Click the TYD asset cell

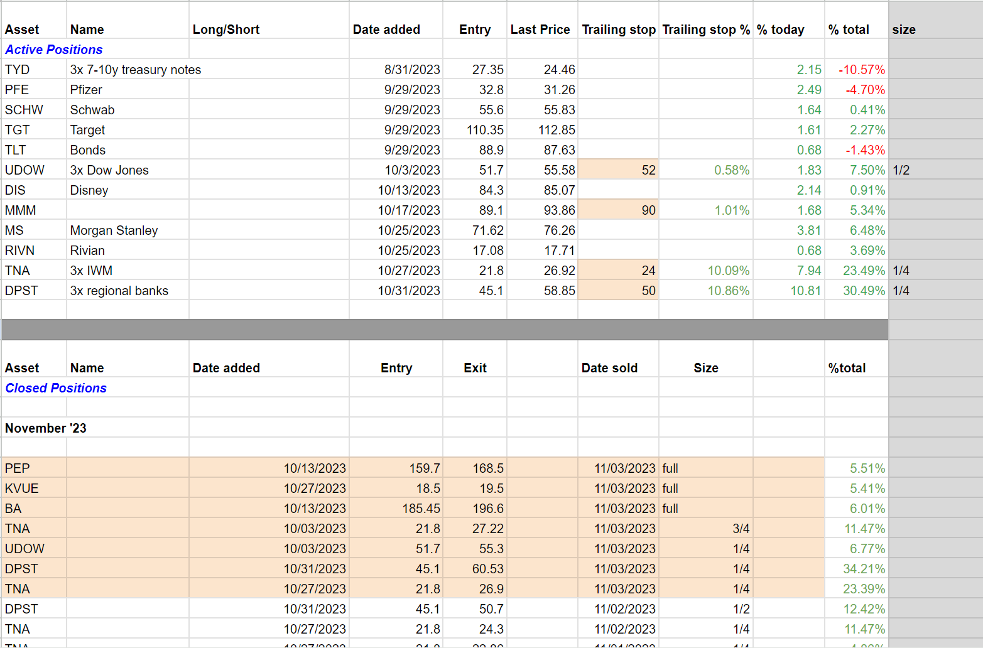pyautogui.click(x=34, y=70)
